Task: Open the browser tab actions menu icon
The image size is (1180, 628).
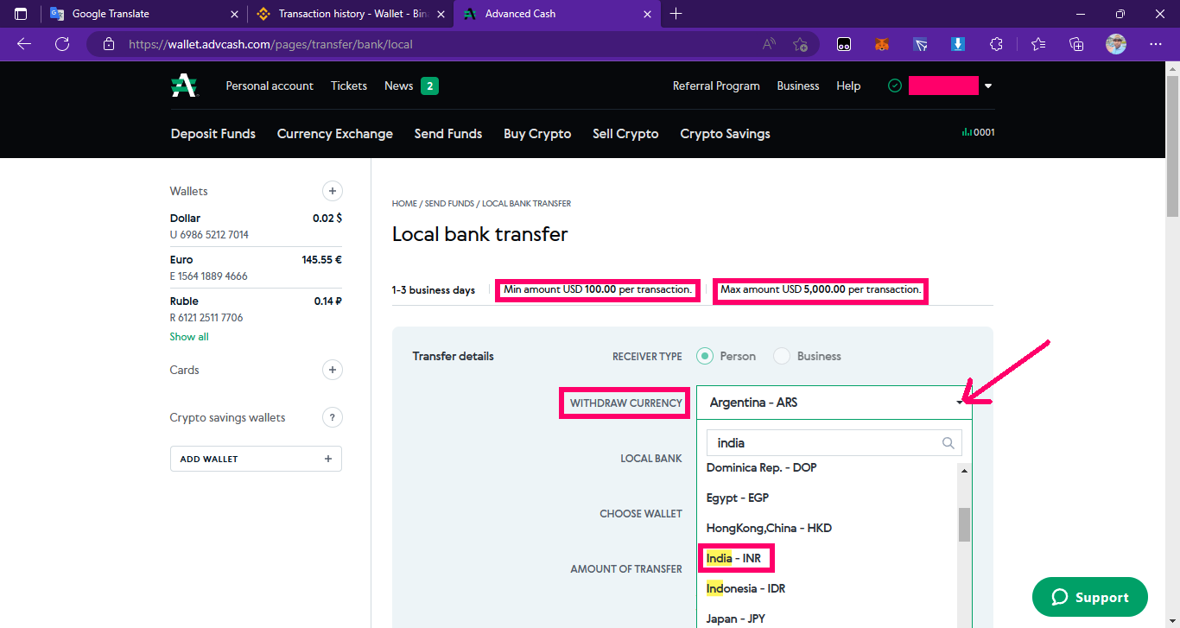Action: (21, 14)
